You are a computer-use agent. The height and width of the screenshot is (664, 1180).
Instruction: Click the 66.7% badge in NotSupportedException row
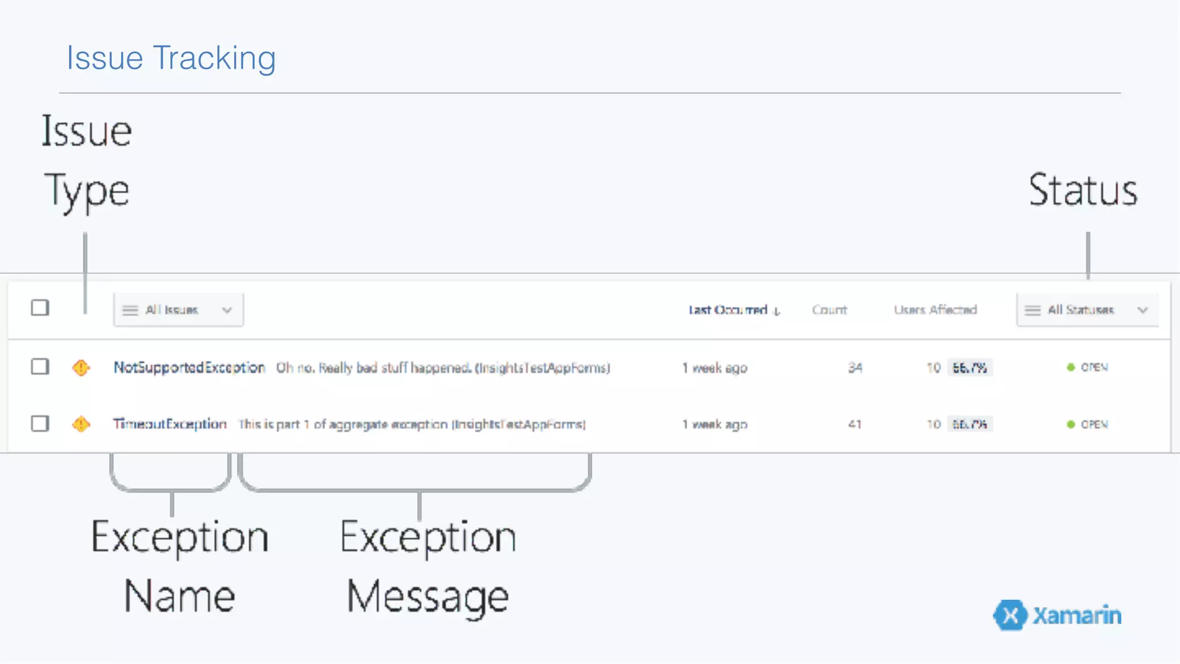click(x=970, y=367)
